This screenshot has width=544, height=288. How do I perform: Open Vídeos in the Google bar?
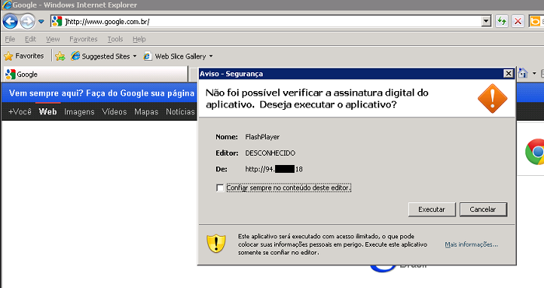(x=114, y=111)
